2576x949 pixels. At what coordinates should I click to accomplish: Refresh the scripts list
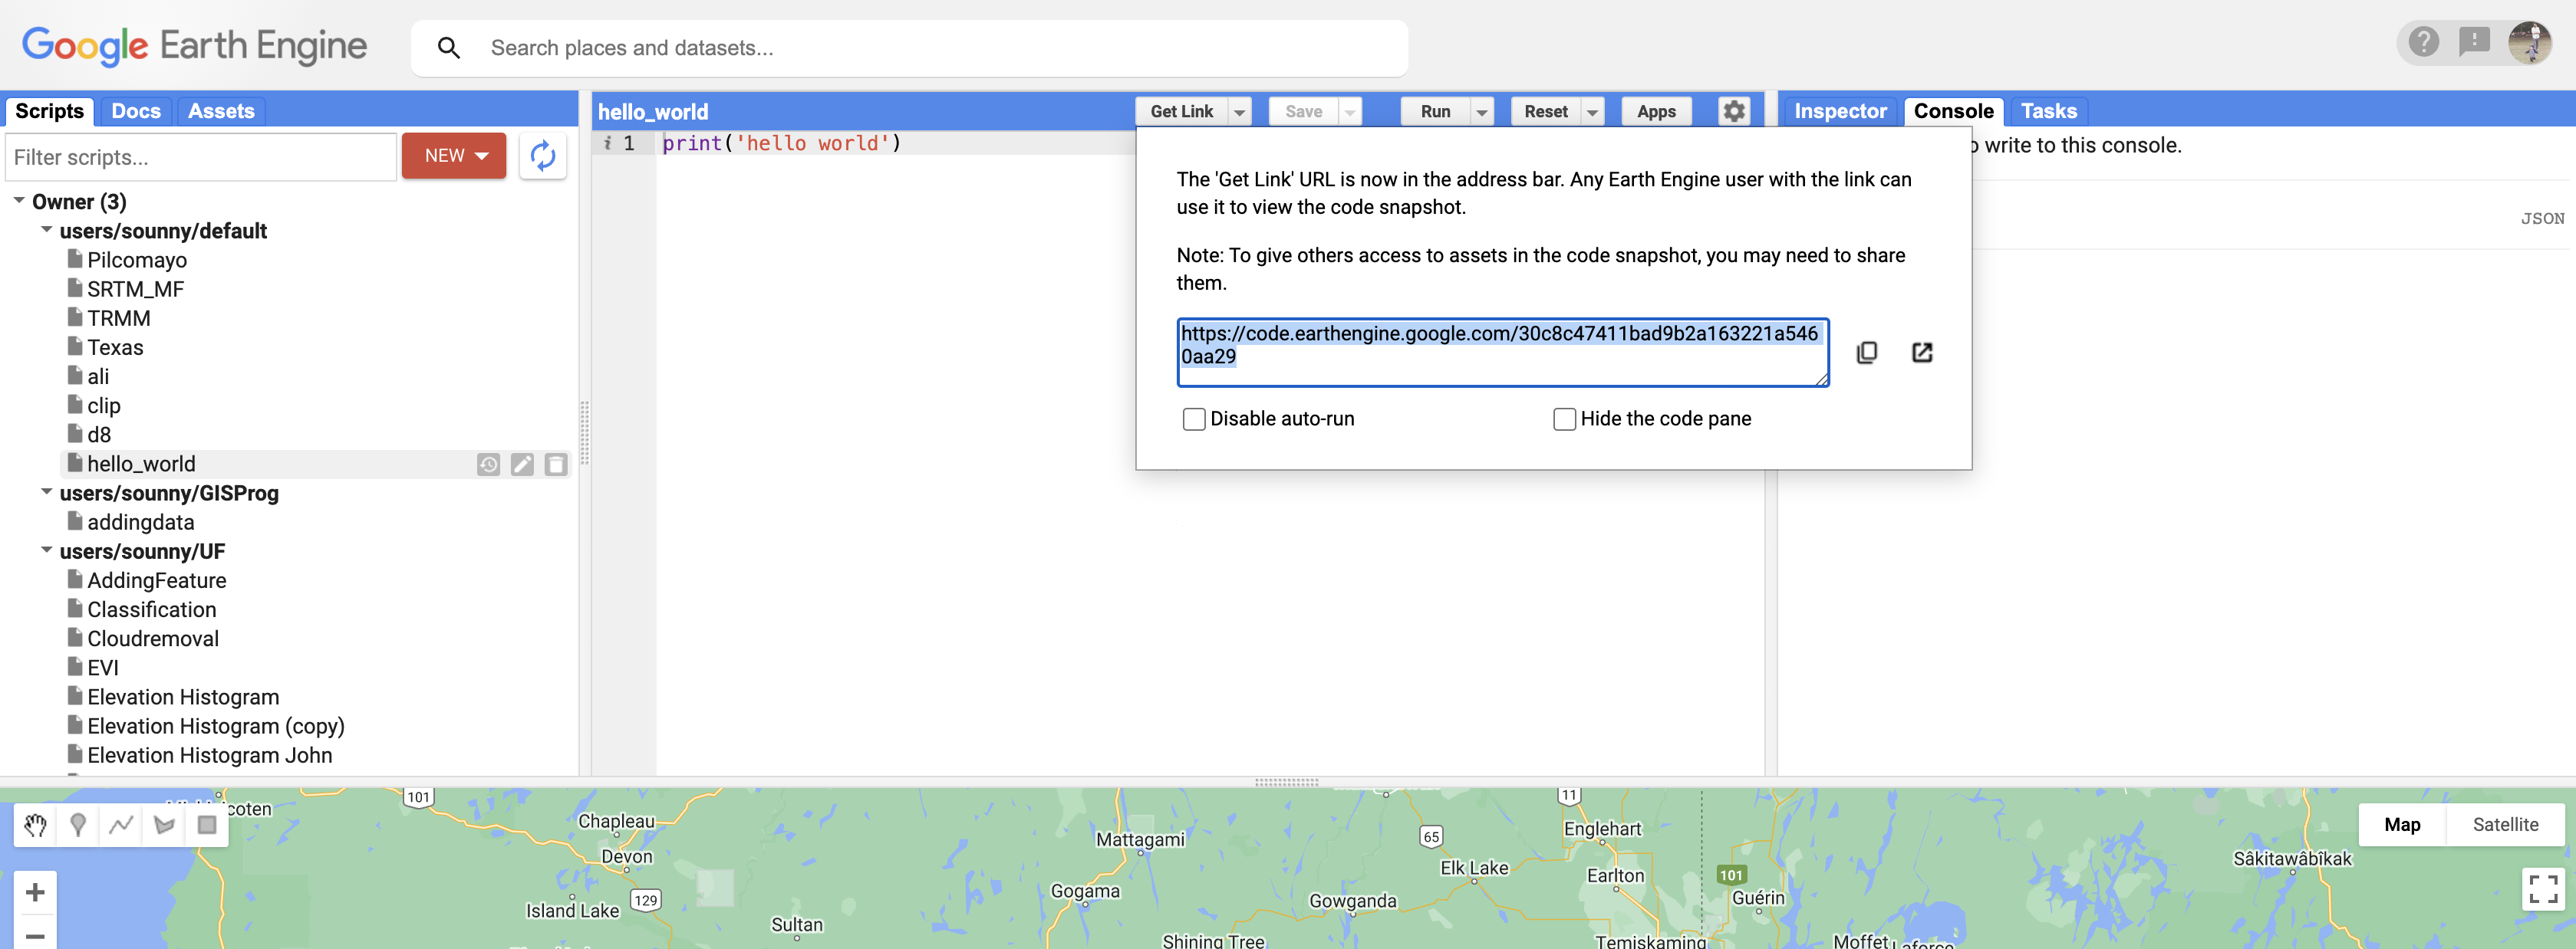(x=543, y=156)
